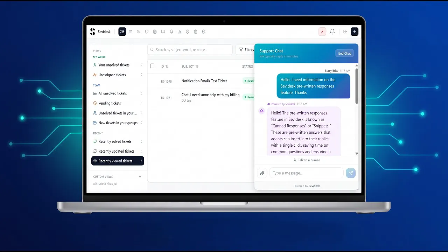Open the billing help chat ticket

coord(211,95)
